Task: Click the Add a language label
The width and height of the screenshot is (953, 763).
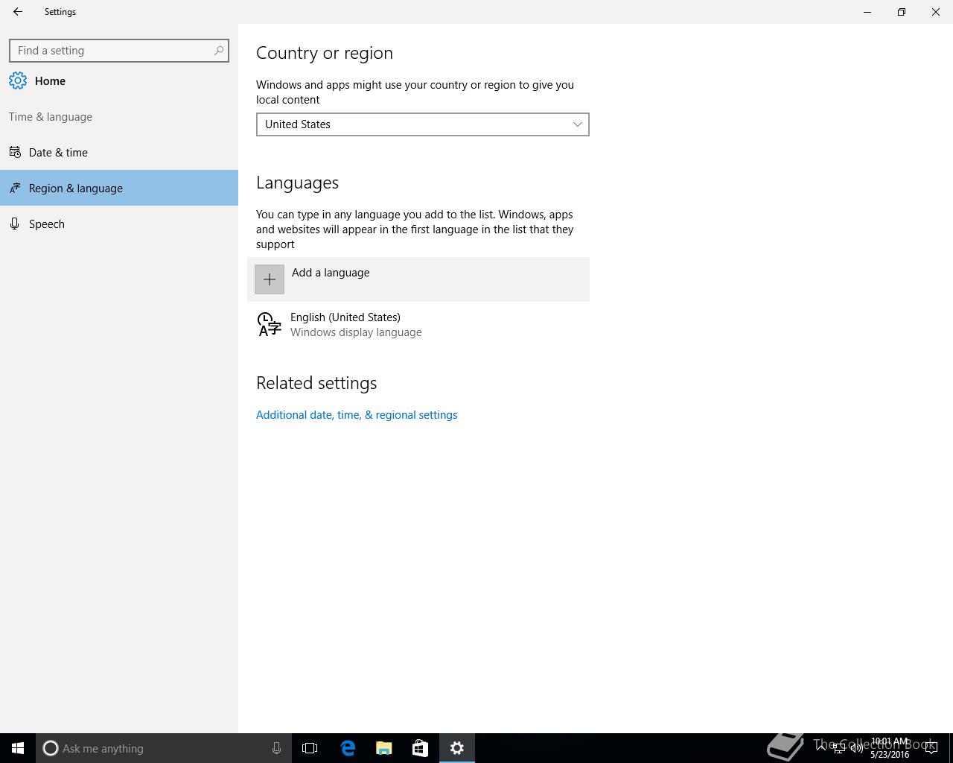Action: (x=331, y=273)
